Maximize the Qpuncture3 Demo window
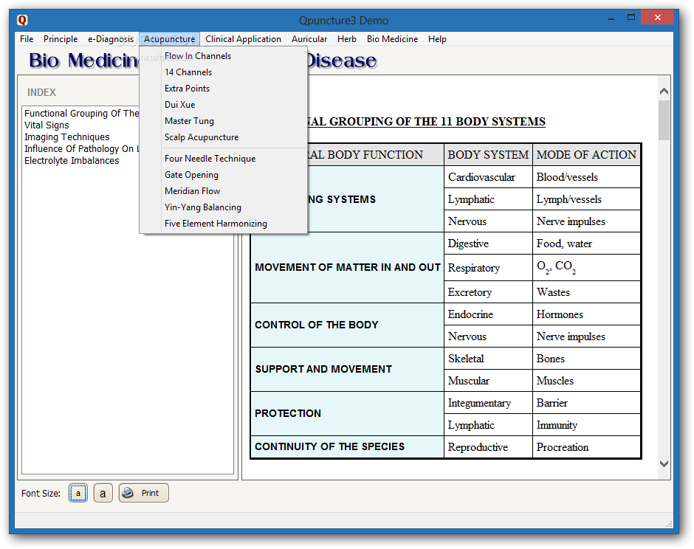The width and height of the screenshot is (694, 549). [x=631, y=18]
